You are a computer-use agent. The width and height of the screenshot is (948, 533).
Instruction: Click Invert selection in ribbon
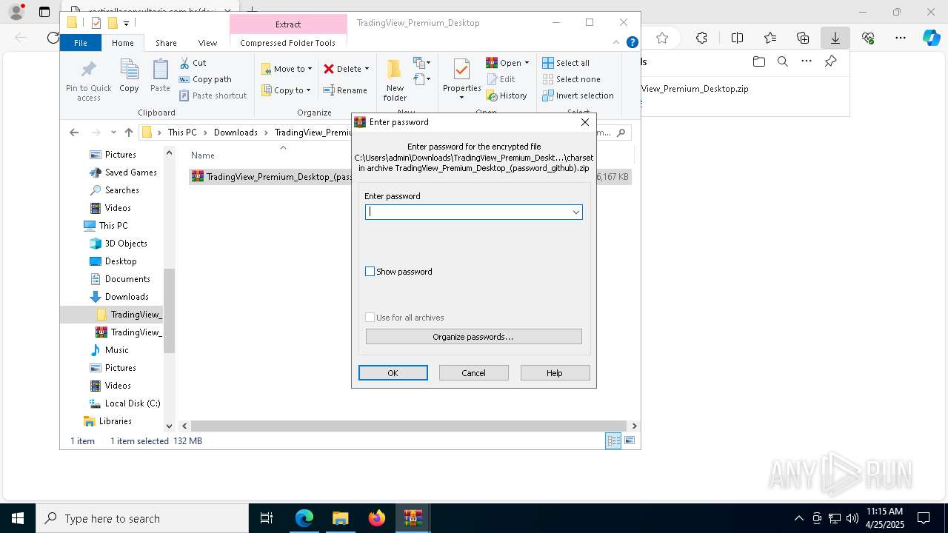(x=578, y=95)
